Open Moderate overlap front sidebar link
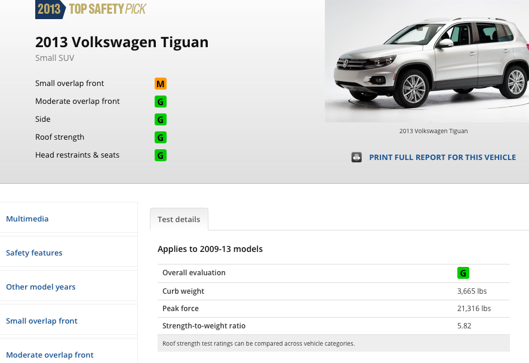 point(50,355)
